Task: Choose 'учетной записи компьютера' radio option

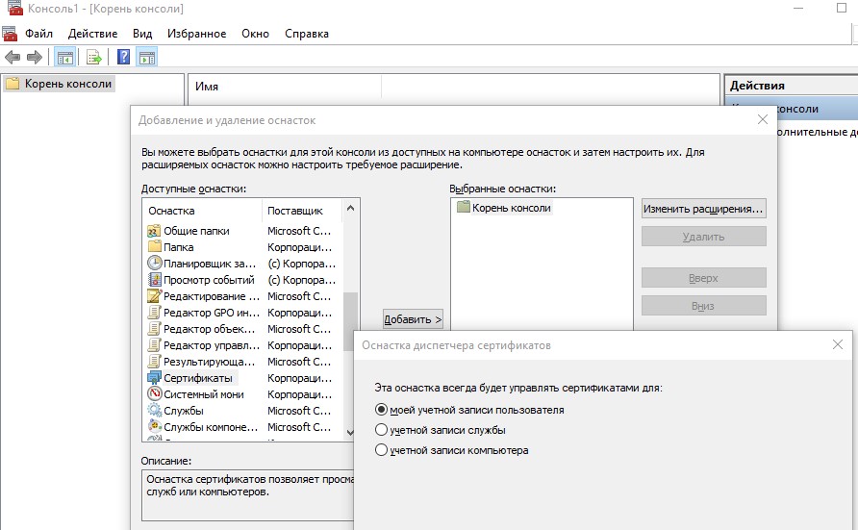Action: pyautogui.click(x=381, y=450)
